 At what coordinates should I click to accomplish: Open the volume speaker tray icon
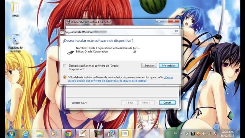pos(204,134)
